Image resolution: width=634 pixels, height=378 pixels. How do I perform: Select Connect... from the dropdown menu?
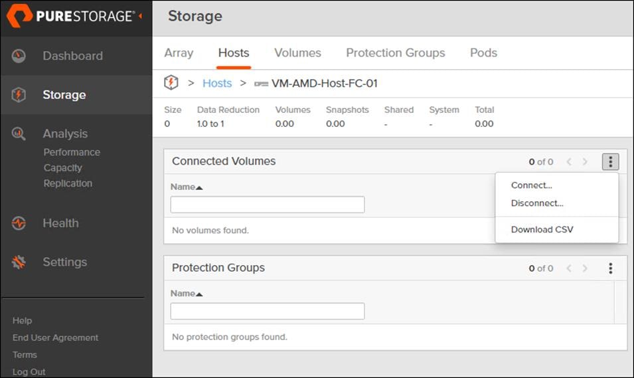531,185
